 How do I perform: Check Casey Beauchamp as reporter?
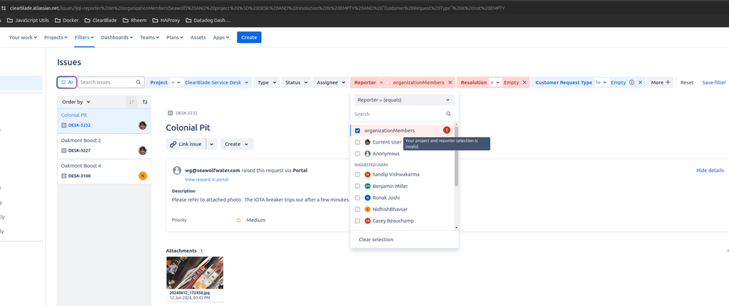(x=358, y=221)
